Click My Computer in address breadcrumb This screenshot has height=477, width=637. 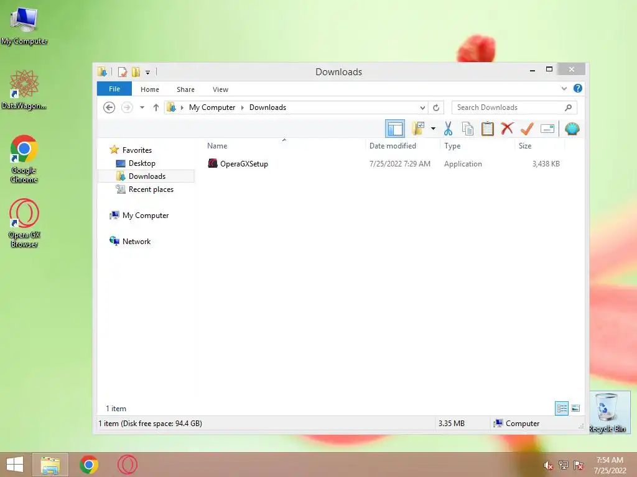click(212, 107)
